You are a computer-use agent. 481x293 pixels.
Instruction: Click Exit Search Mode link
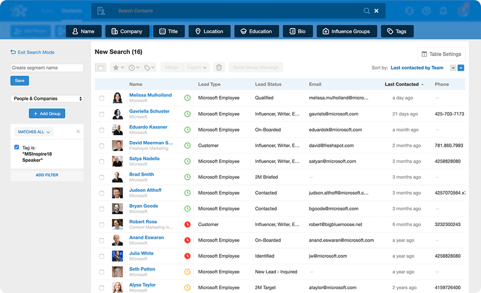[33, 52]
